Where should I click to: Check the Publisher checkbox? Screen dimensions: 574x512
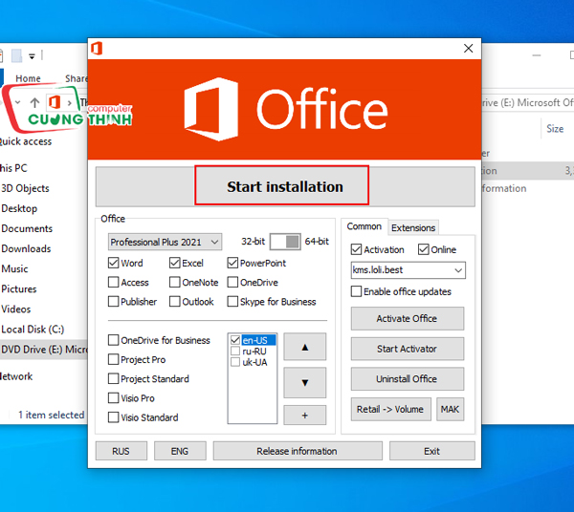(114, 302)
